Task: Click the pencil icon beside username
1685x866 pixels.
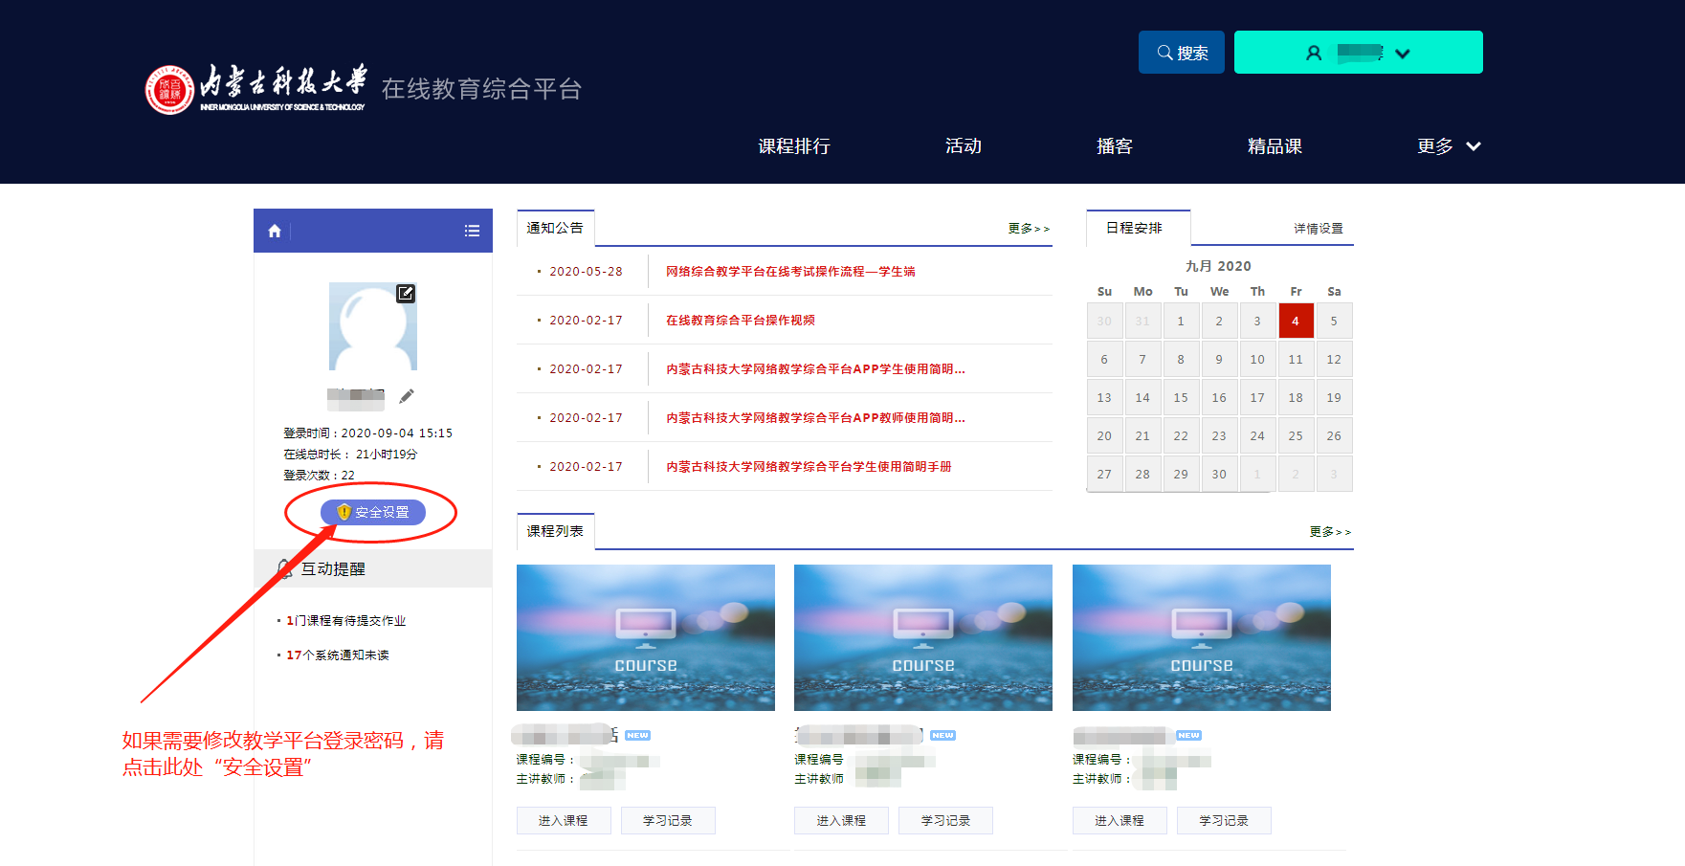Action: (407, 396)
